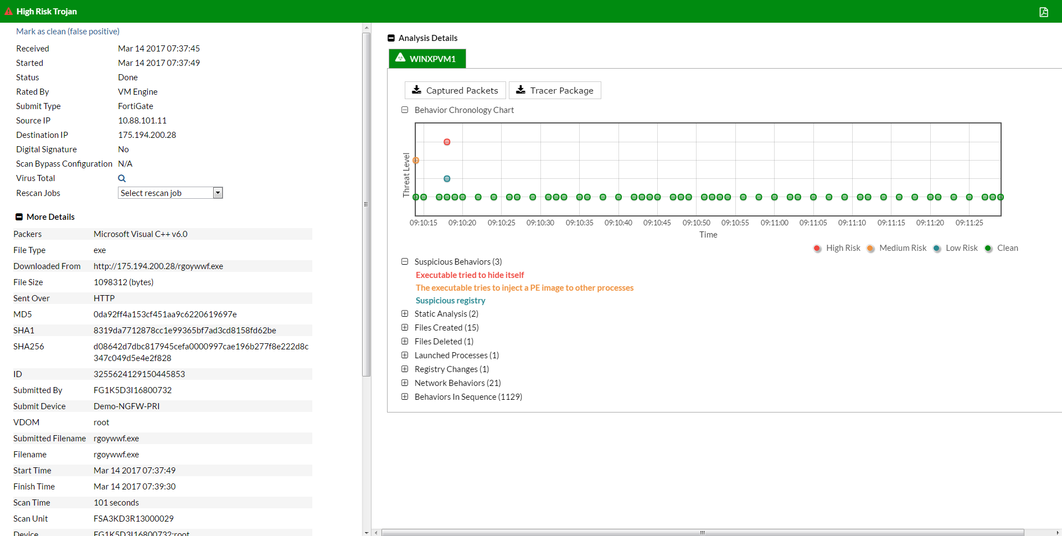The width and height of the screenshot is (1062, 536).
Task: Click the green Clean legend dot
Action: 988,248
